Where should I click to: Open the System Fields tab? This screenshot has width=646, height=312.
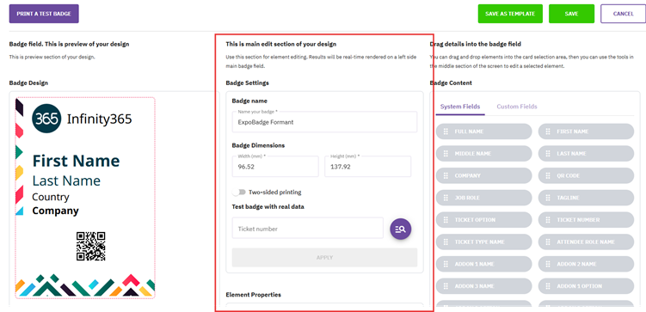tap(460, 107)
